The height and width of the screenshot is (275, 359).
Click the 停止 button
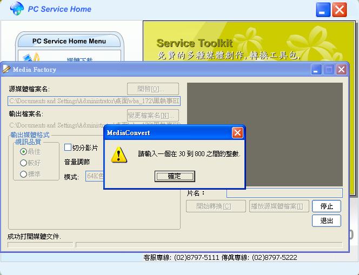point(327,206)
